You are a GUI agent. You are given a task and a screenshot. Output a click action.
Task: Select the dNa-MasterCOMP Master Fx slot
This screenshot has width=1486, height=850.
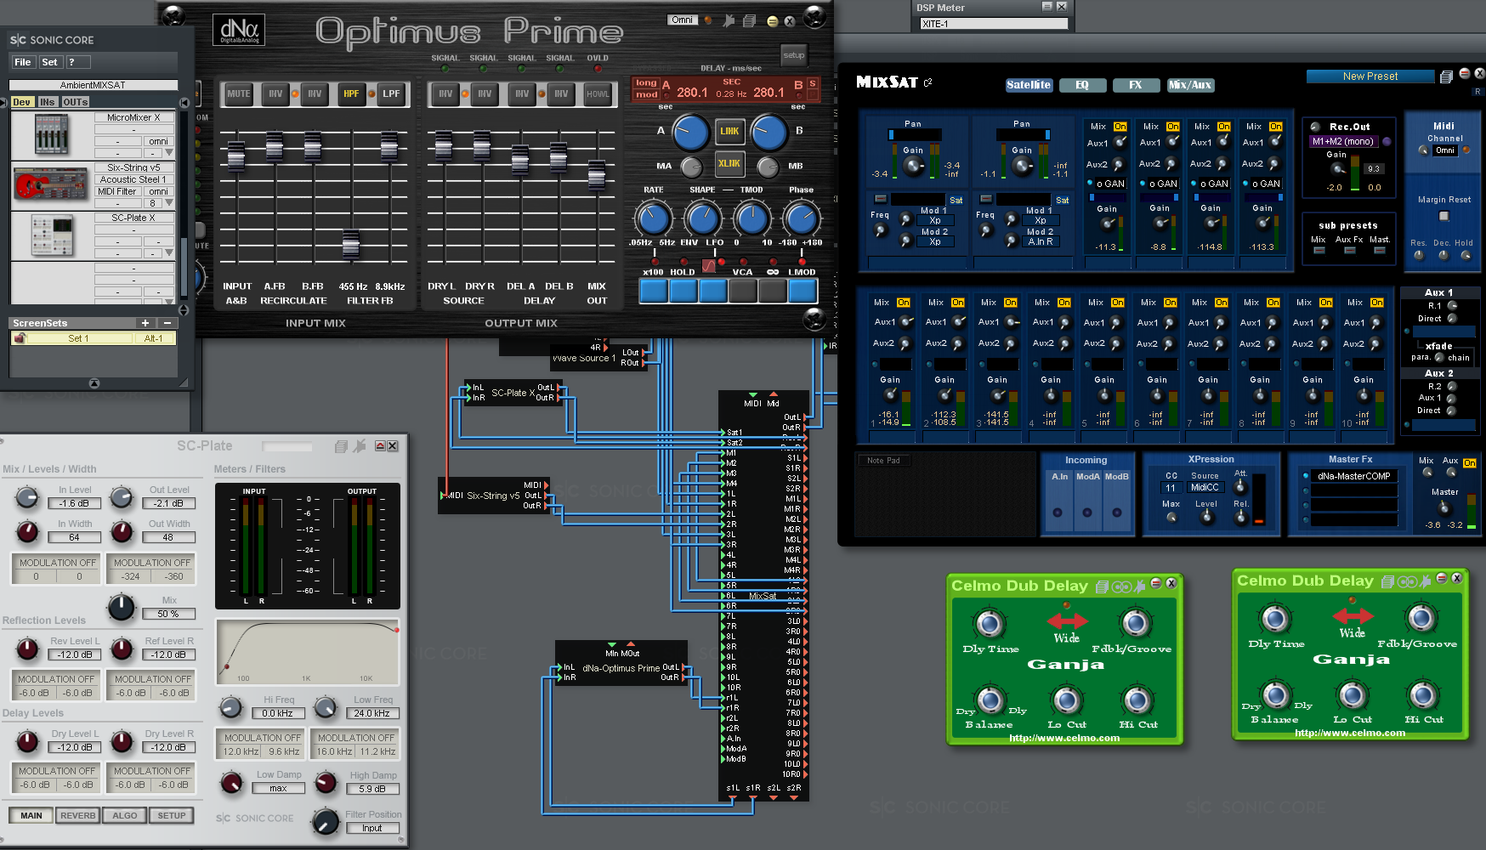(1353, 476)
